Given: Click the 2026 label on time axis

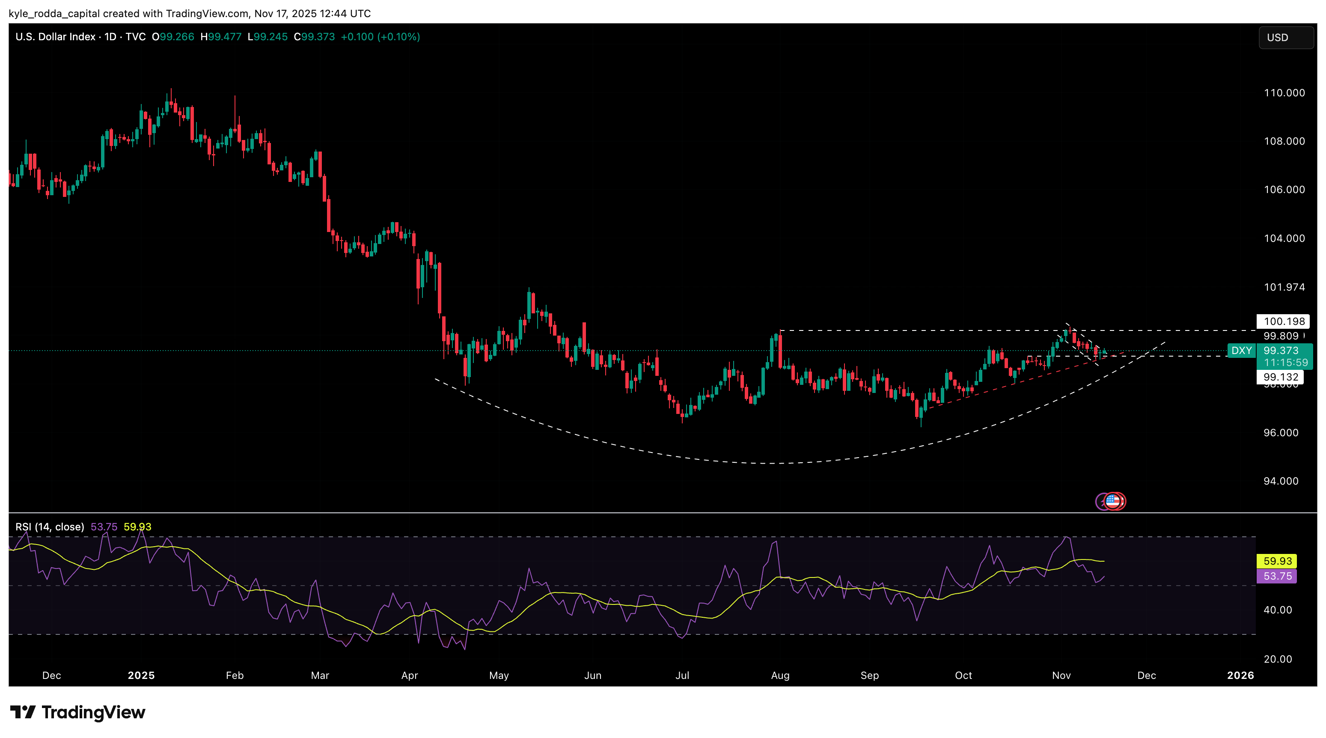Looking at the screenshot, I should click(1240, 675).
